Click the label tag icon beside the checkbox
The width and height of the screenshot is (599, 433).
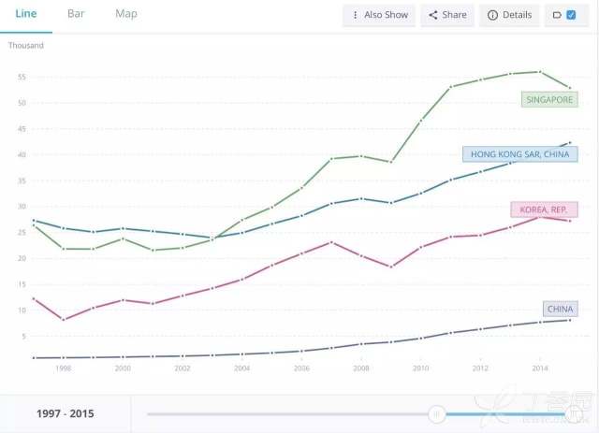tap(556, 15)
